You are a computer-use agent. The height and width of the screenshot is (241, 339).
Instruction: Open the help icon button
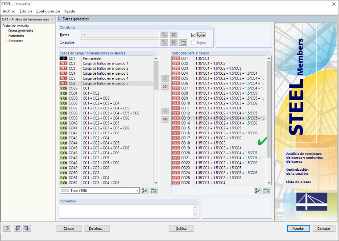[x=7, y=228]
